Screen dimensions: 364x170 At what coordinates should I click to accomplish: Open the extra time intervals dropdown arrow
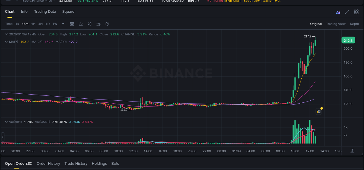[63, 24]
